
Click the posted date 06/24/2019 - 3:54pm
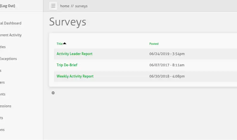(167, 54)
